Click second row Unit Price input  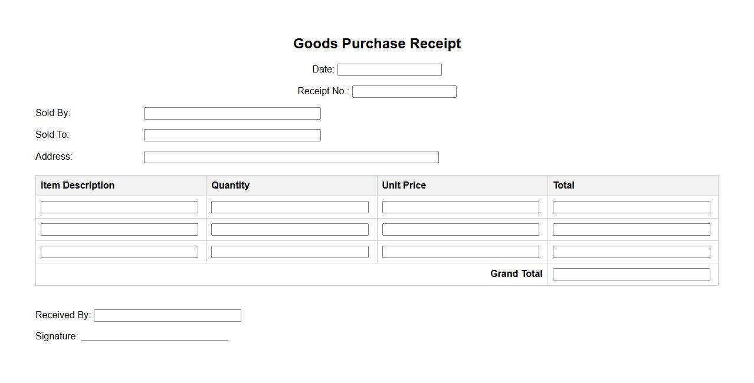pos(460,230)
